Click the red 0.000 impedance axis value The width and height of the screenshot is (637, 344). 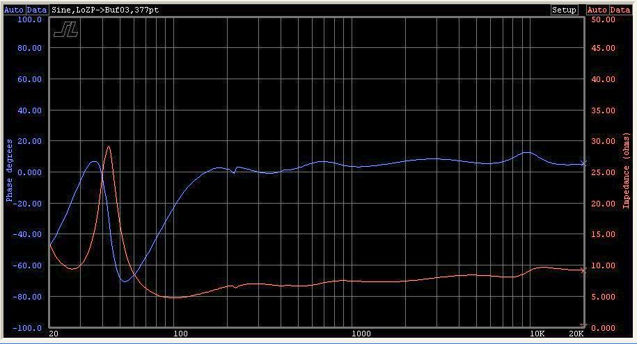coord(604,328)
